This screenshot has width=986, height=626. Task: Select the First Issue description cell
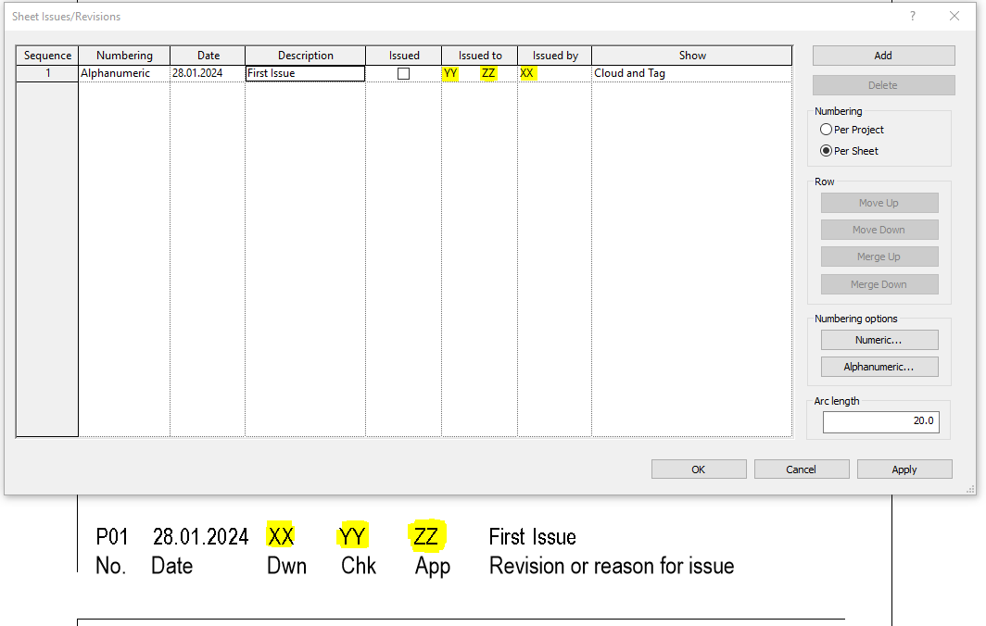point(304,72)
